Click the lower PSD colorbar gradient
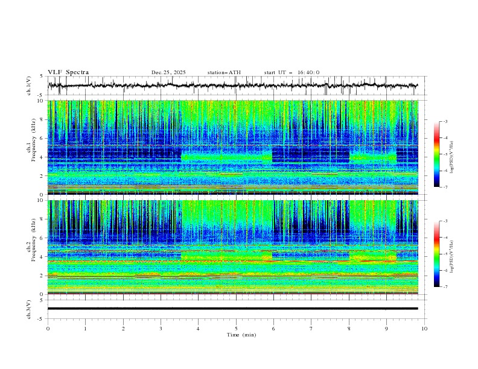This screenshot has height=369, width=478. click(436, 254)
